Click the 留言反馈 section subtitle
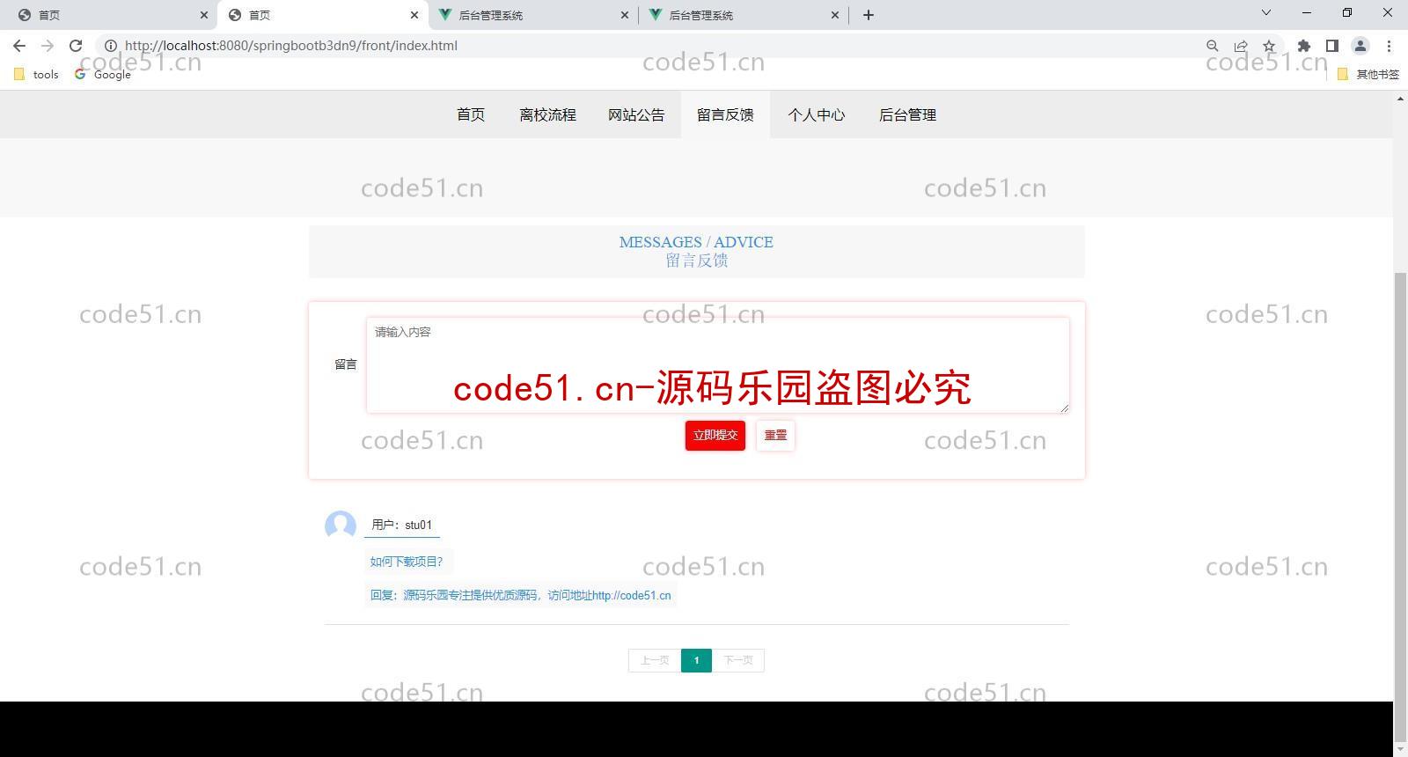 pos(697,261)
